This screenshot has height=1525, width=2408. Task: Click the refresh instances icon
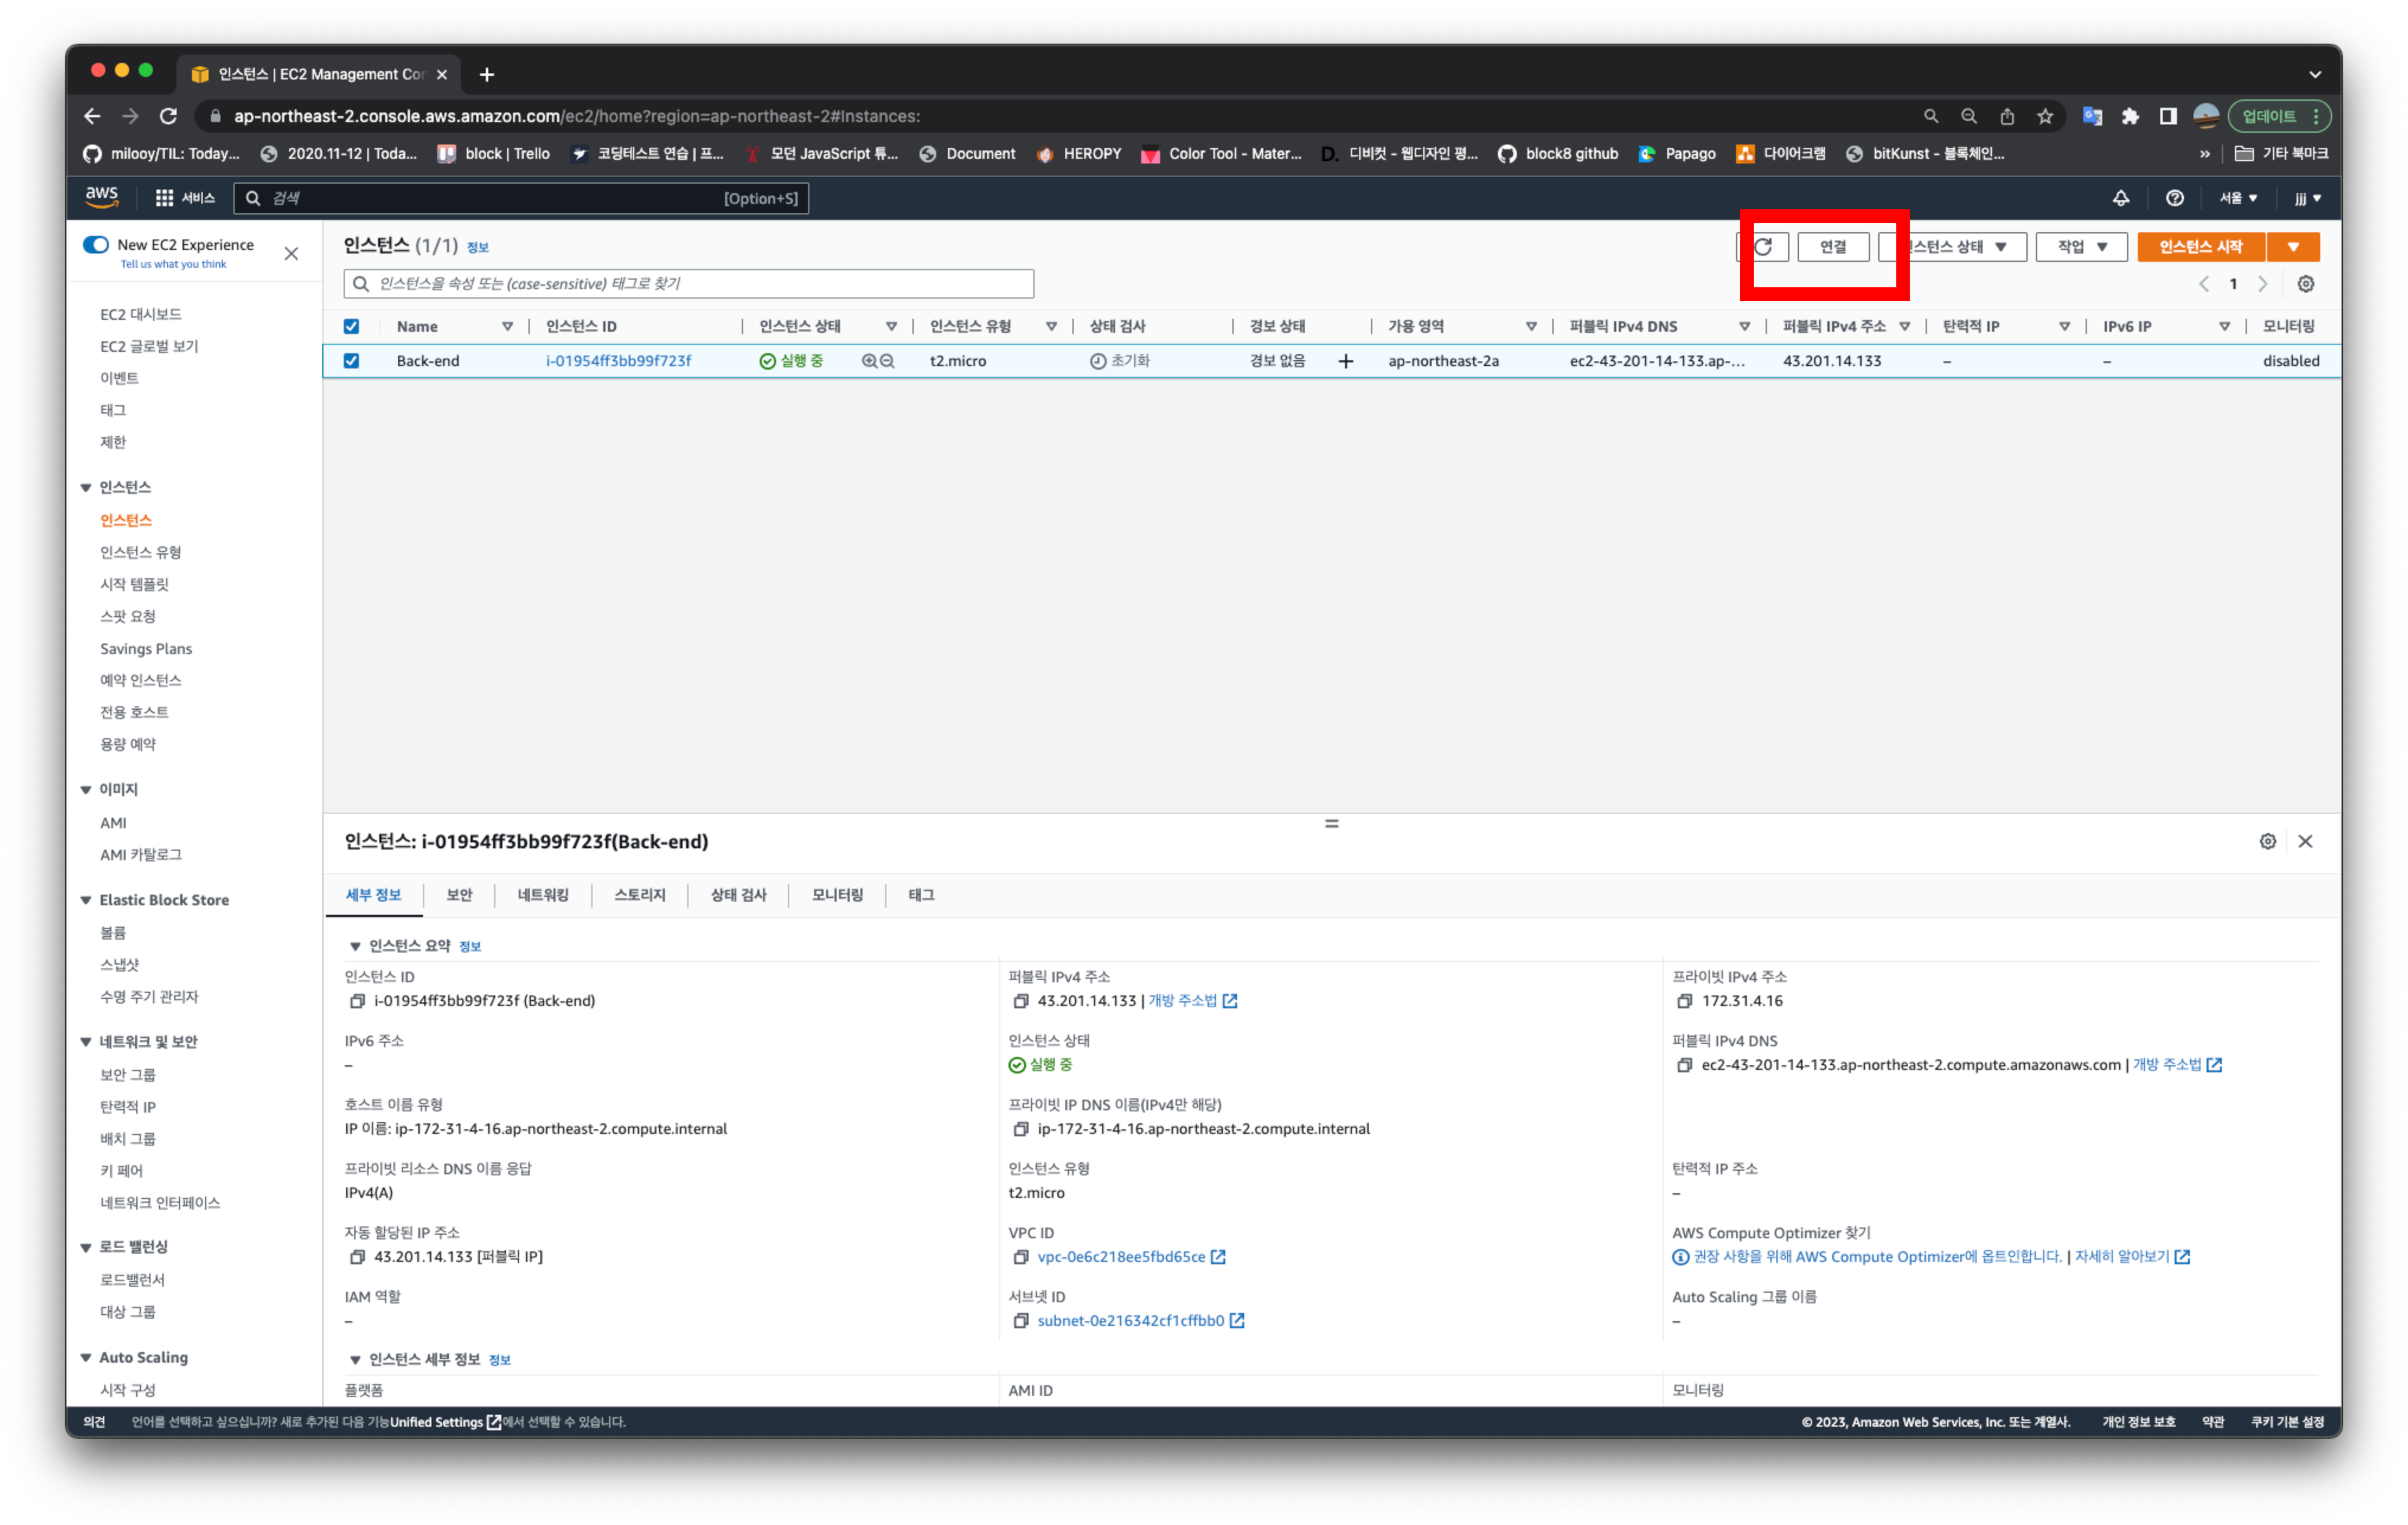point(1763,247)
